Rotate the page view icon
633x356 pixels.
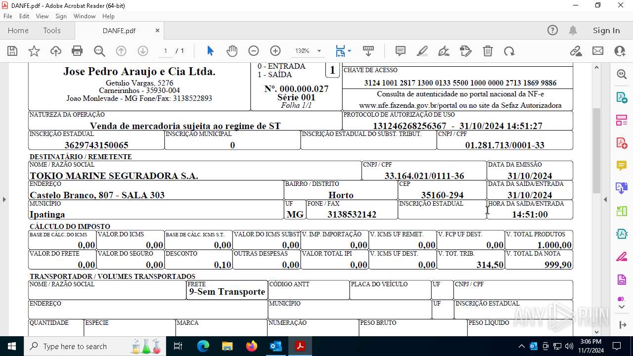(509, 51)
